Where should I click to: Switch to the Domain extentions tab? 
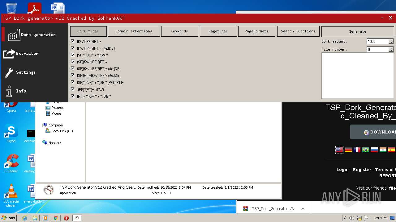tap(134, 31)
